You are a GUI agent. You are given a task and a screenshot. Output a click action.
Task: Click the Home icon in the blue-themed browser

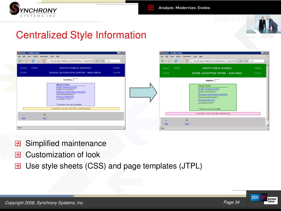tap(43, 61)
